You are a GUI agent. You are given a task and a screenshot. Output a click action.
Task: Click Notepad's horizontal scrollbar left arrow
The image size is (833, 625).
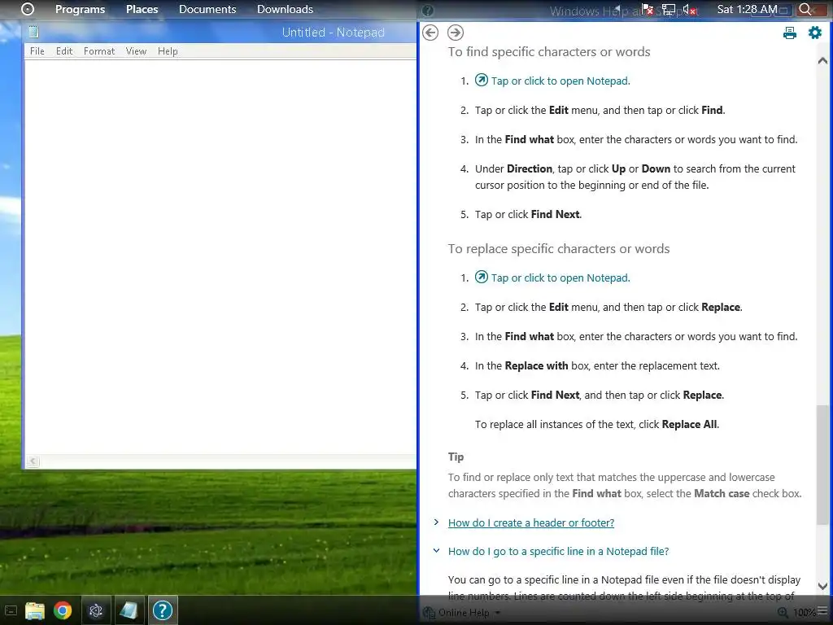click(x=33, y=461)
